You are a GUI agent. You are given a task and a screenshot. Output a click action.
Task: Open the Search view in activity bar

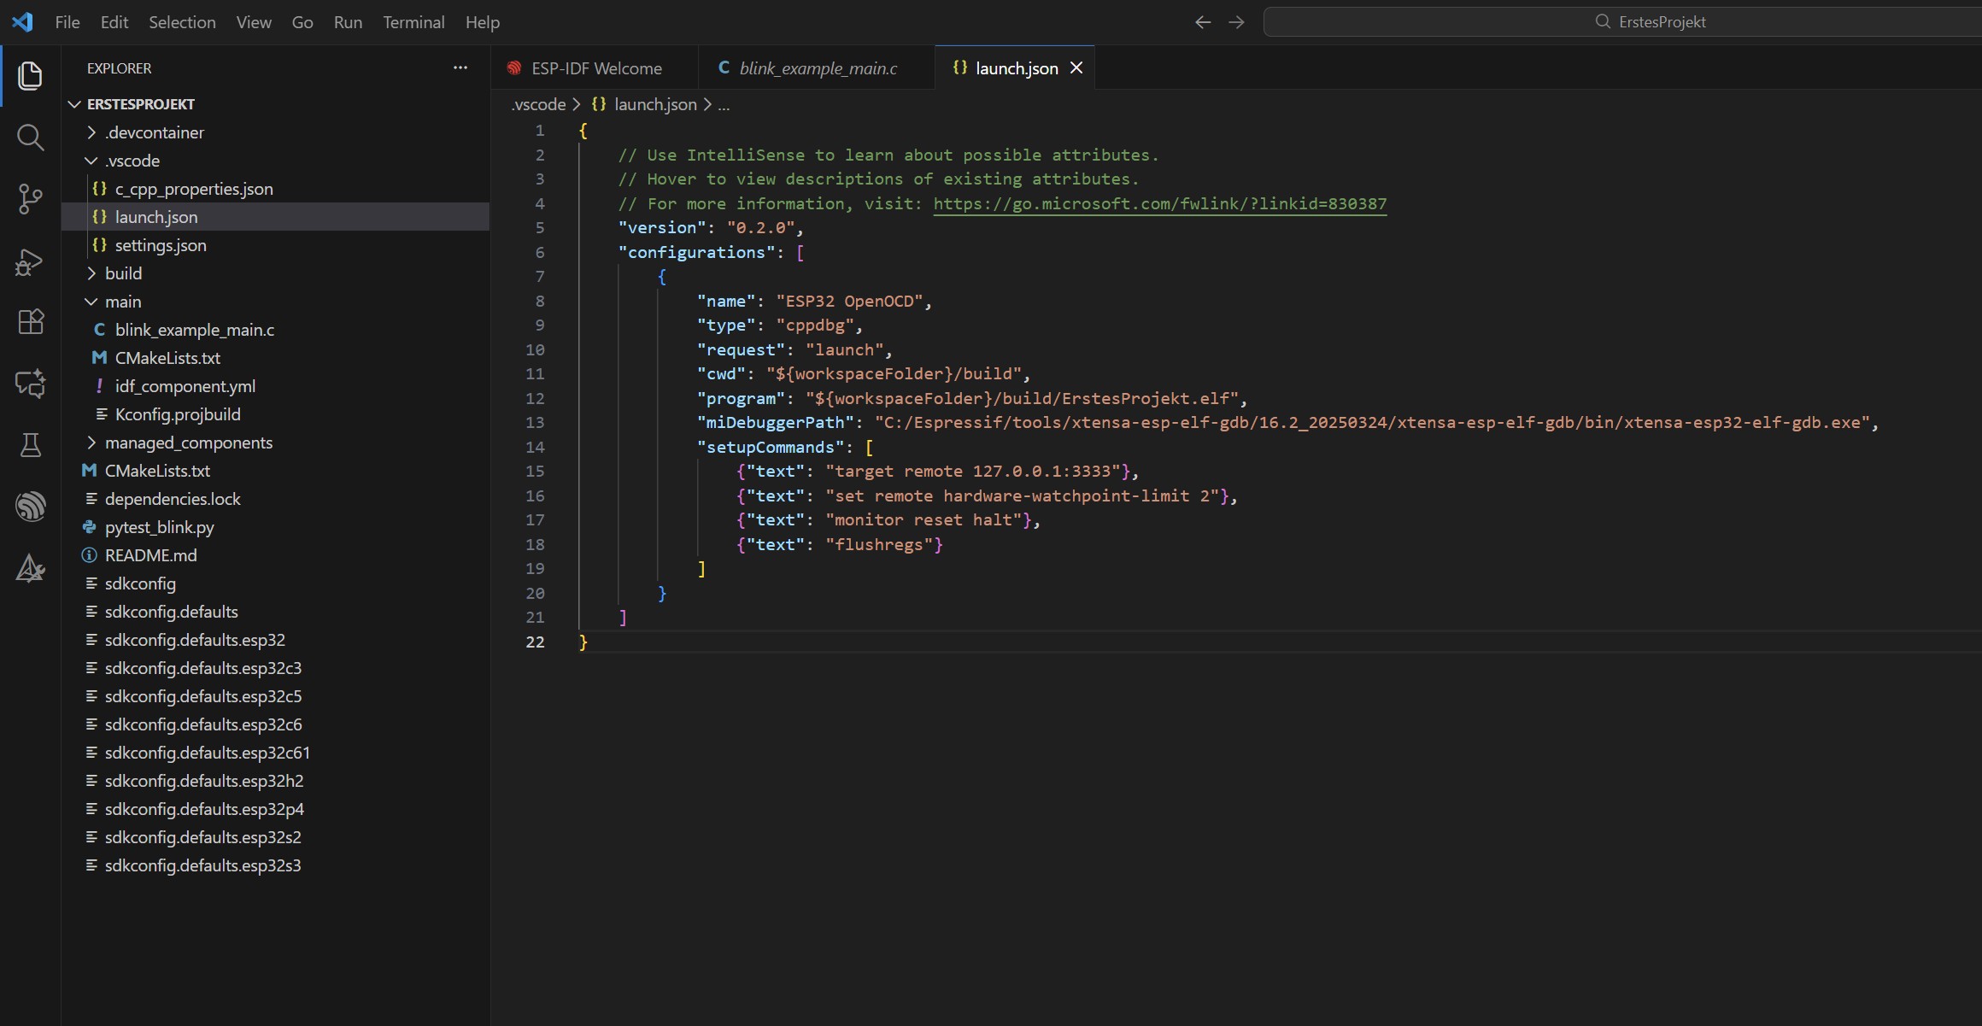coord(30,138)
